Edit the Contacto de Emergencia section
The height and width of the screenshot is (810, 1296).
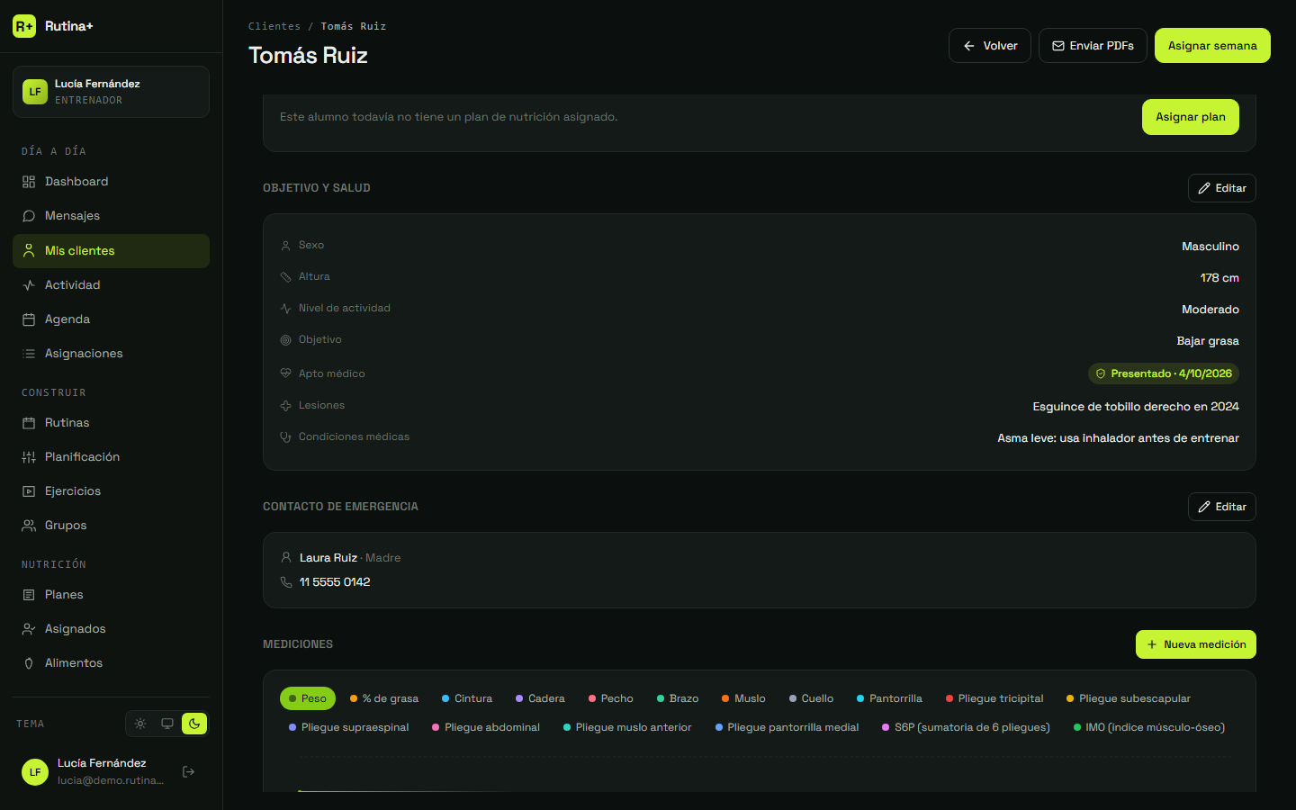(1222, 507)
